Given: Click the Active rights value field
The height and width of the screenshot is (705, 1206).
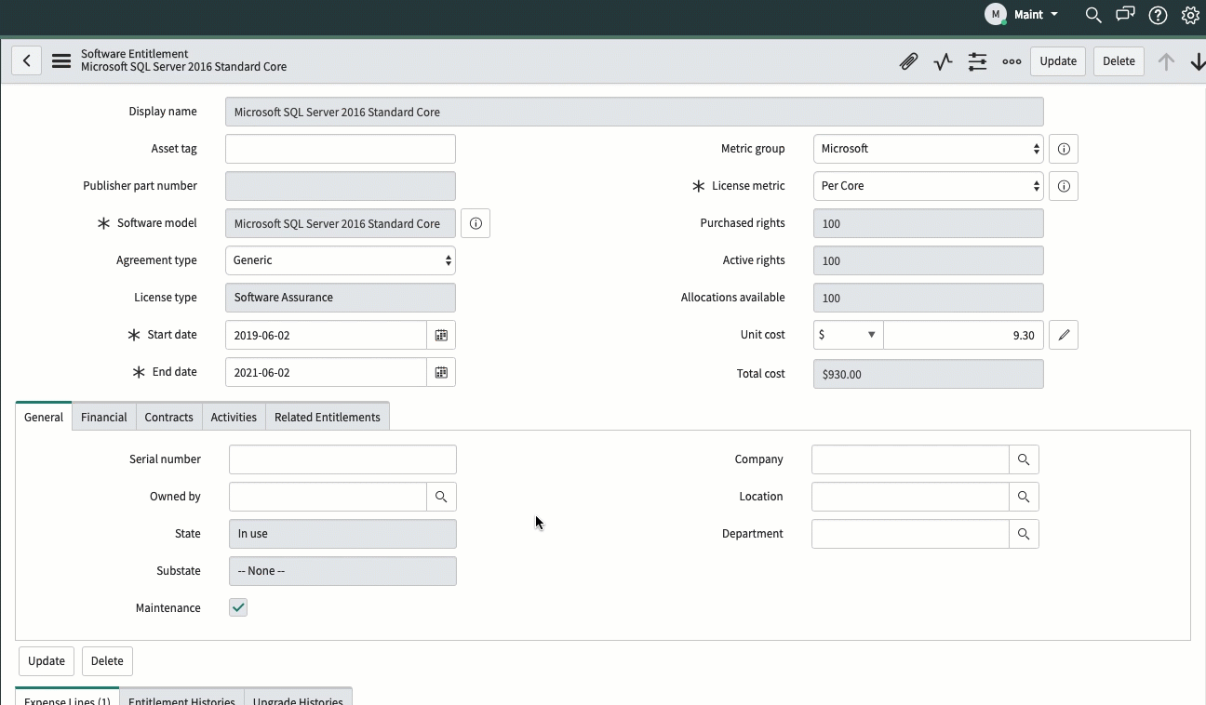Looking at the screenshot, I should [x=929, y=260].
